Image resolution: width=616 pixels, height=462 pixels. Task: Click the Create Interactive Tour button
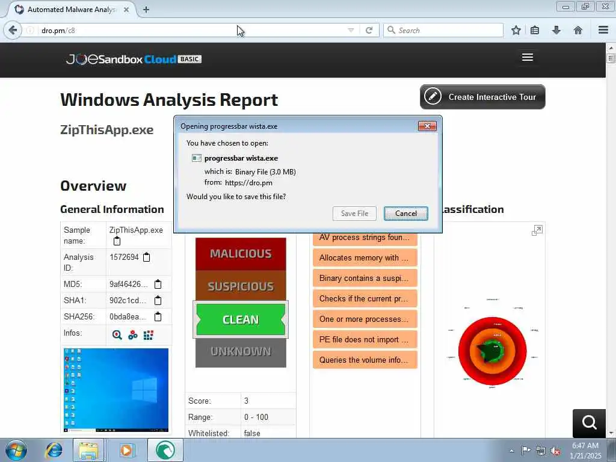[x=482, y=97]
